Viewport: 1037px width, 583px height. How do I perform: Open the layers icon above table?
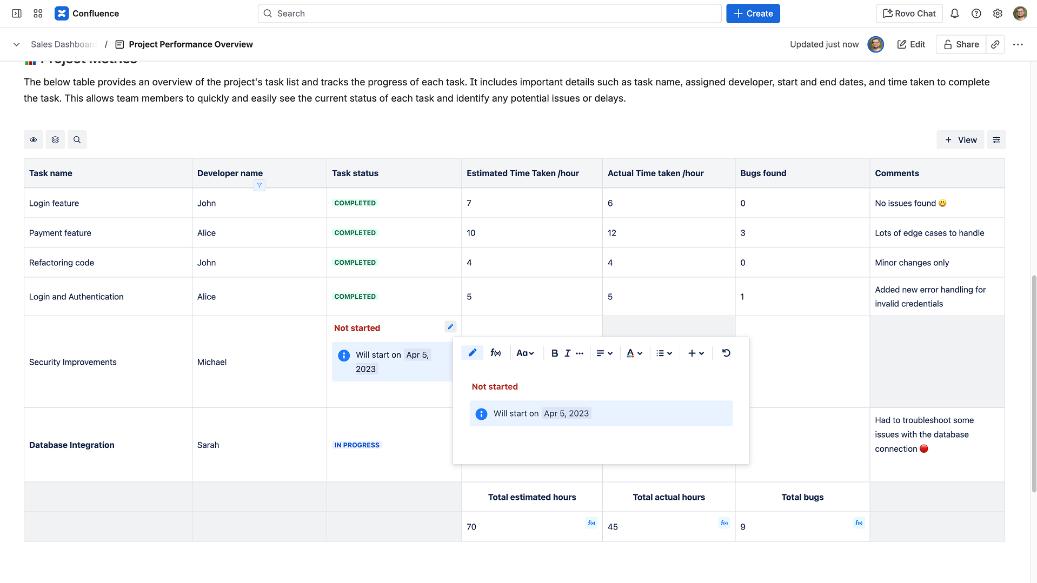(55, 140)
